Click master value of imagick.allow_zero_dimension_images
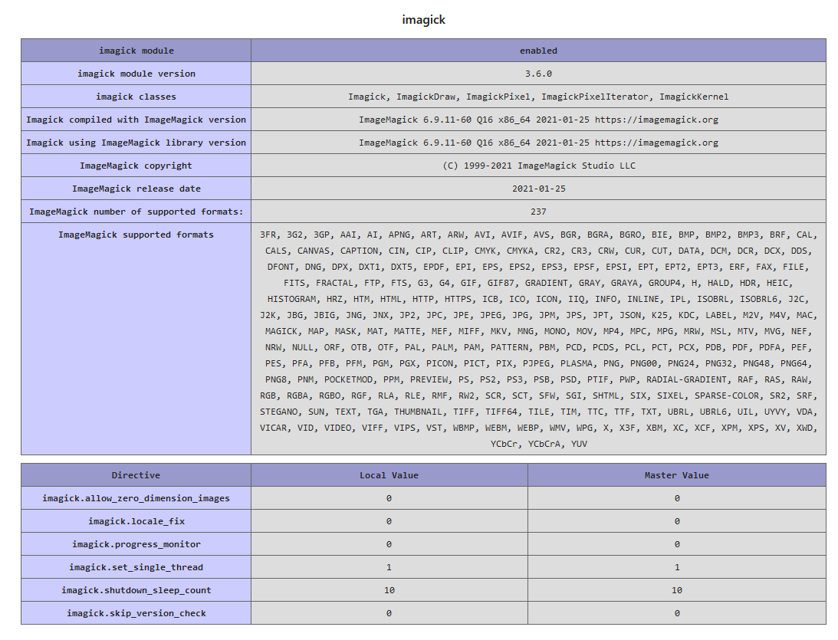Screen dimensions: 838x640 tap(676, 498)
